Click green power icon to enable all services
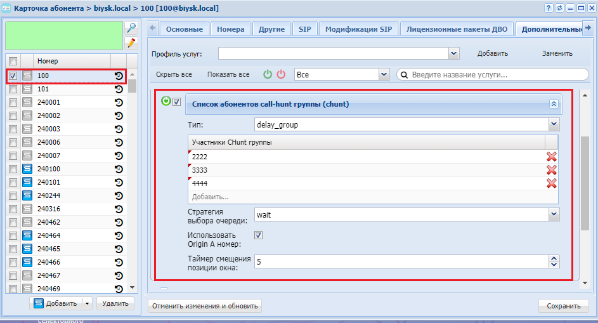 tap(268, 74)
